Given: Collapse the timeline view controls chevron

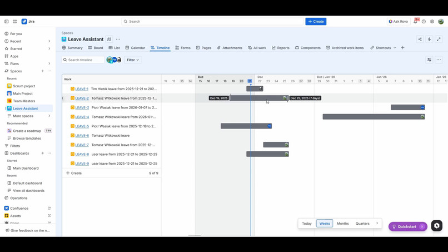Looking at the screenshot, I should [x=377, y=224].
